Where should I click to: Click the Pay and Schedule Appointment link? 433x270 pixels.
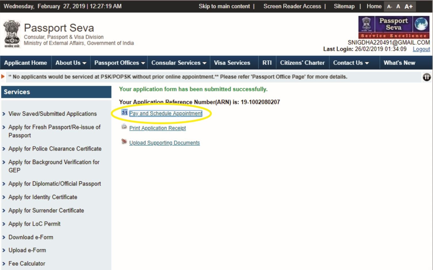point(166,113)
